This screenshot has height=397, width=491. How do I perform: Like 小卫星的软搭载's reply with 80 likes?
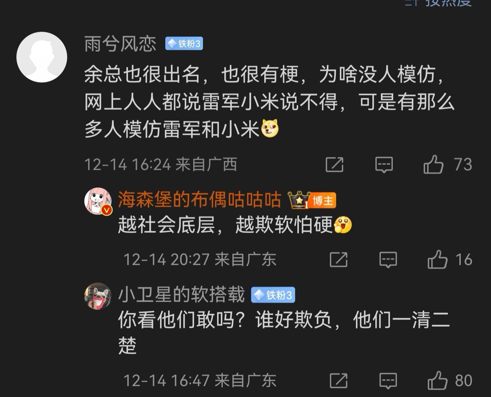pyautogui.click(x=438, y=381)
